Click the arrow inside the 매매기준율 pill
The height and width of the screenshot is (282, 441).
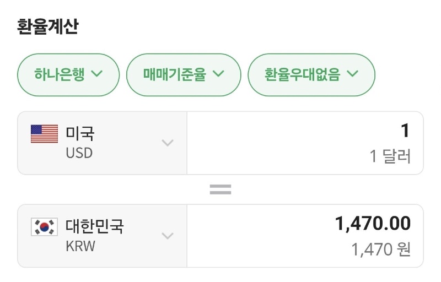coord(218,74)
